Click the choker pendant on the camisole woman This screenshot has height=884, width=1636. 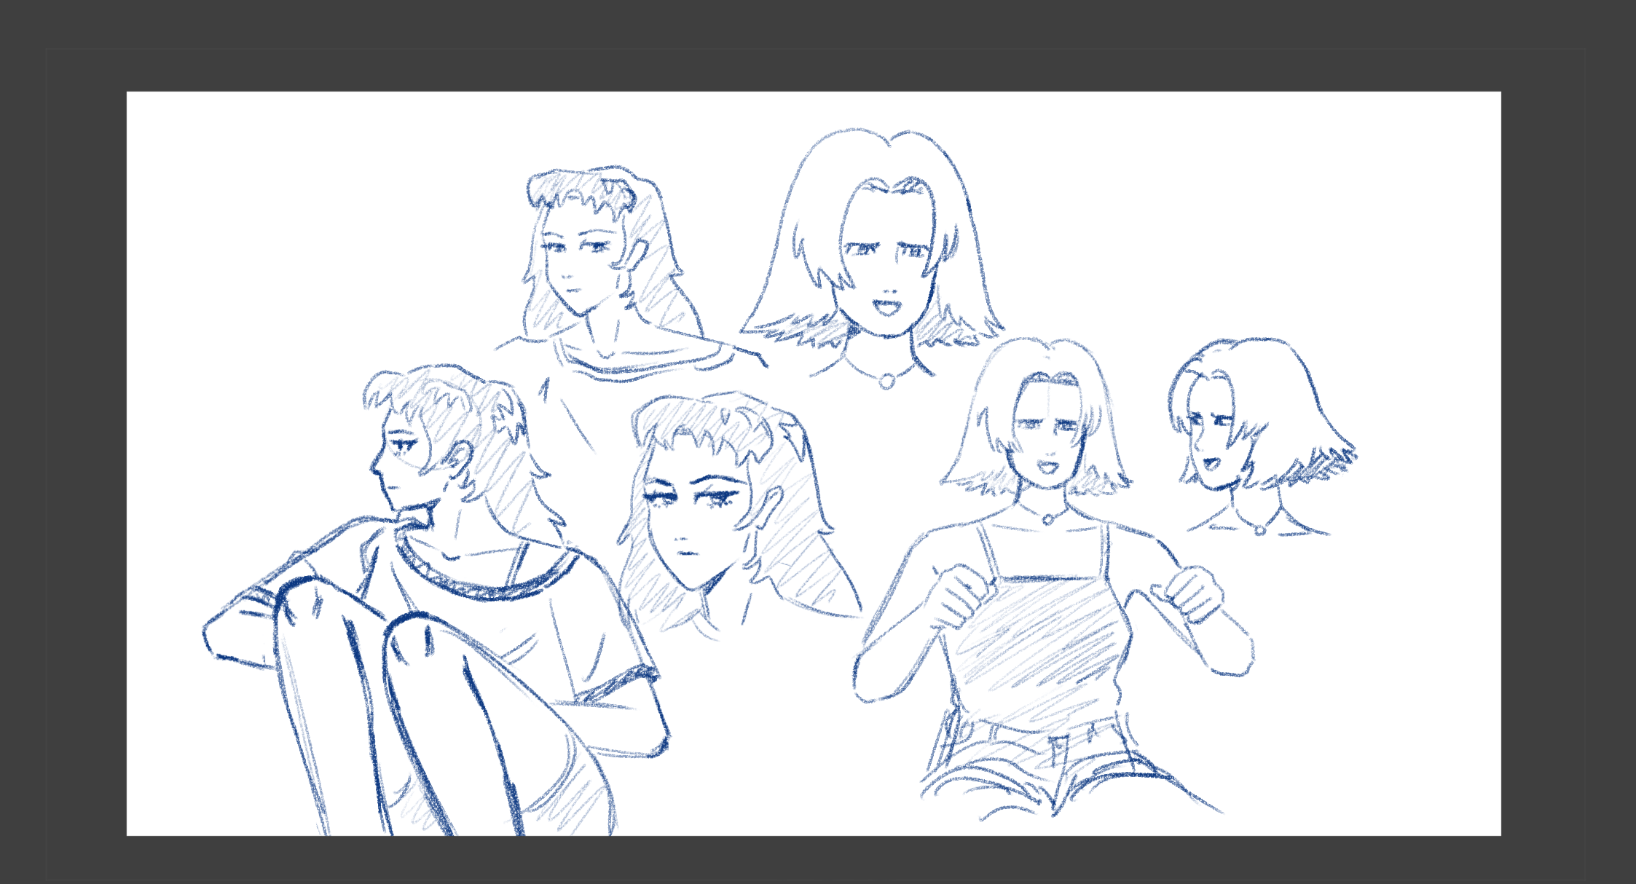click(1047, 518)
